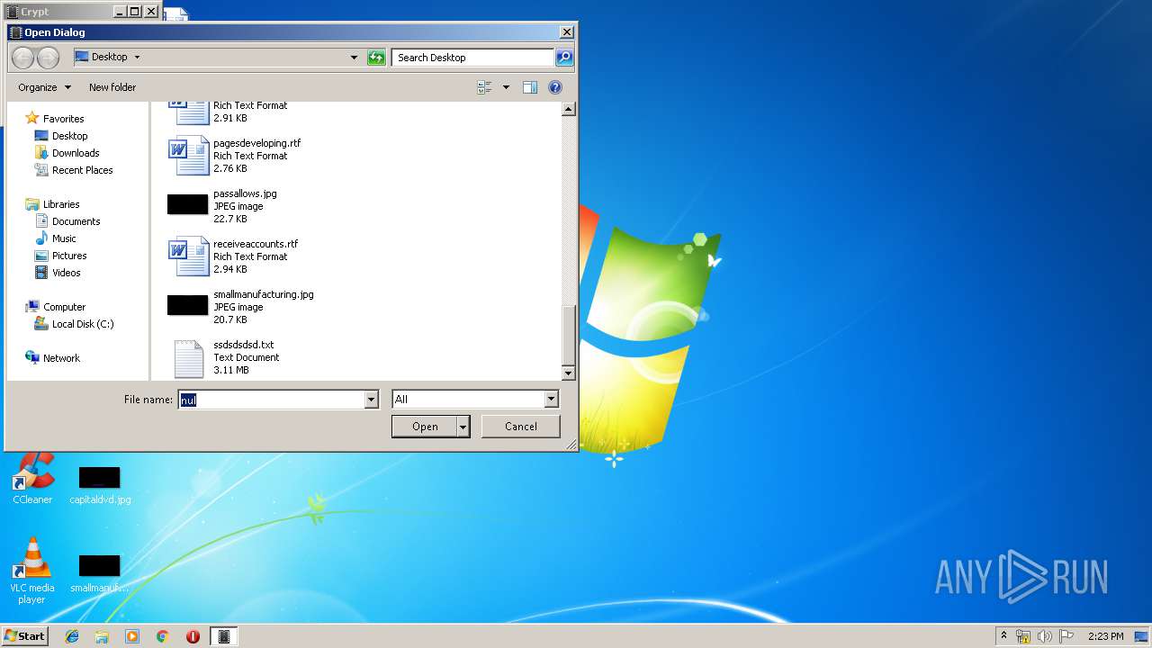Open Internet Explorer from taskbar
The image size is (1152, 648).
pyautogui.click(x=72, y=636)
